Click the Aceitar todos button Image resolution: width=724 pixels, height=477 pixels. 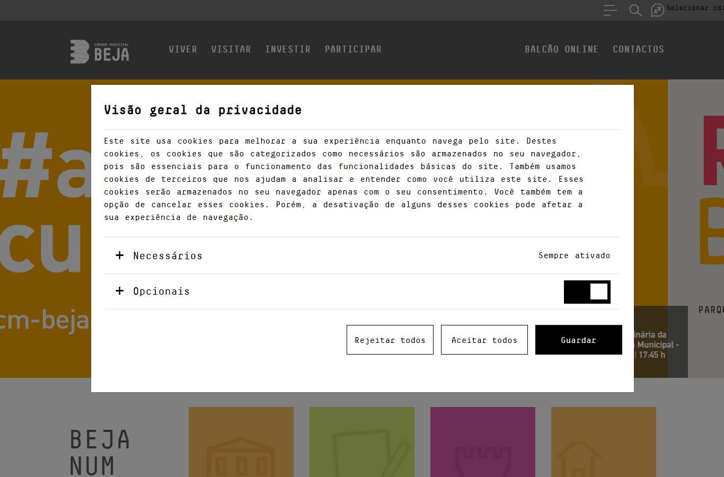click(484, 340)
